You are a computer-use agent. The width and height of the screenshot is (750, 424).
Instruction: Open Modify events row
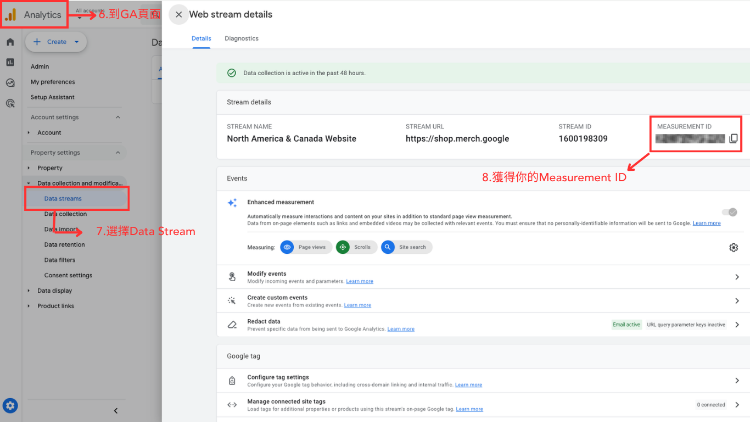point(483,277)
